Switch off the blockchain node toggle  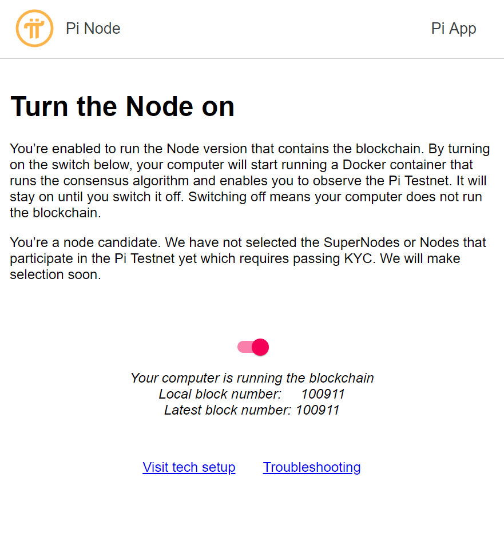[x=253, y=347]
